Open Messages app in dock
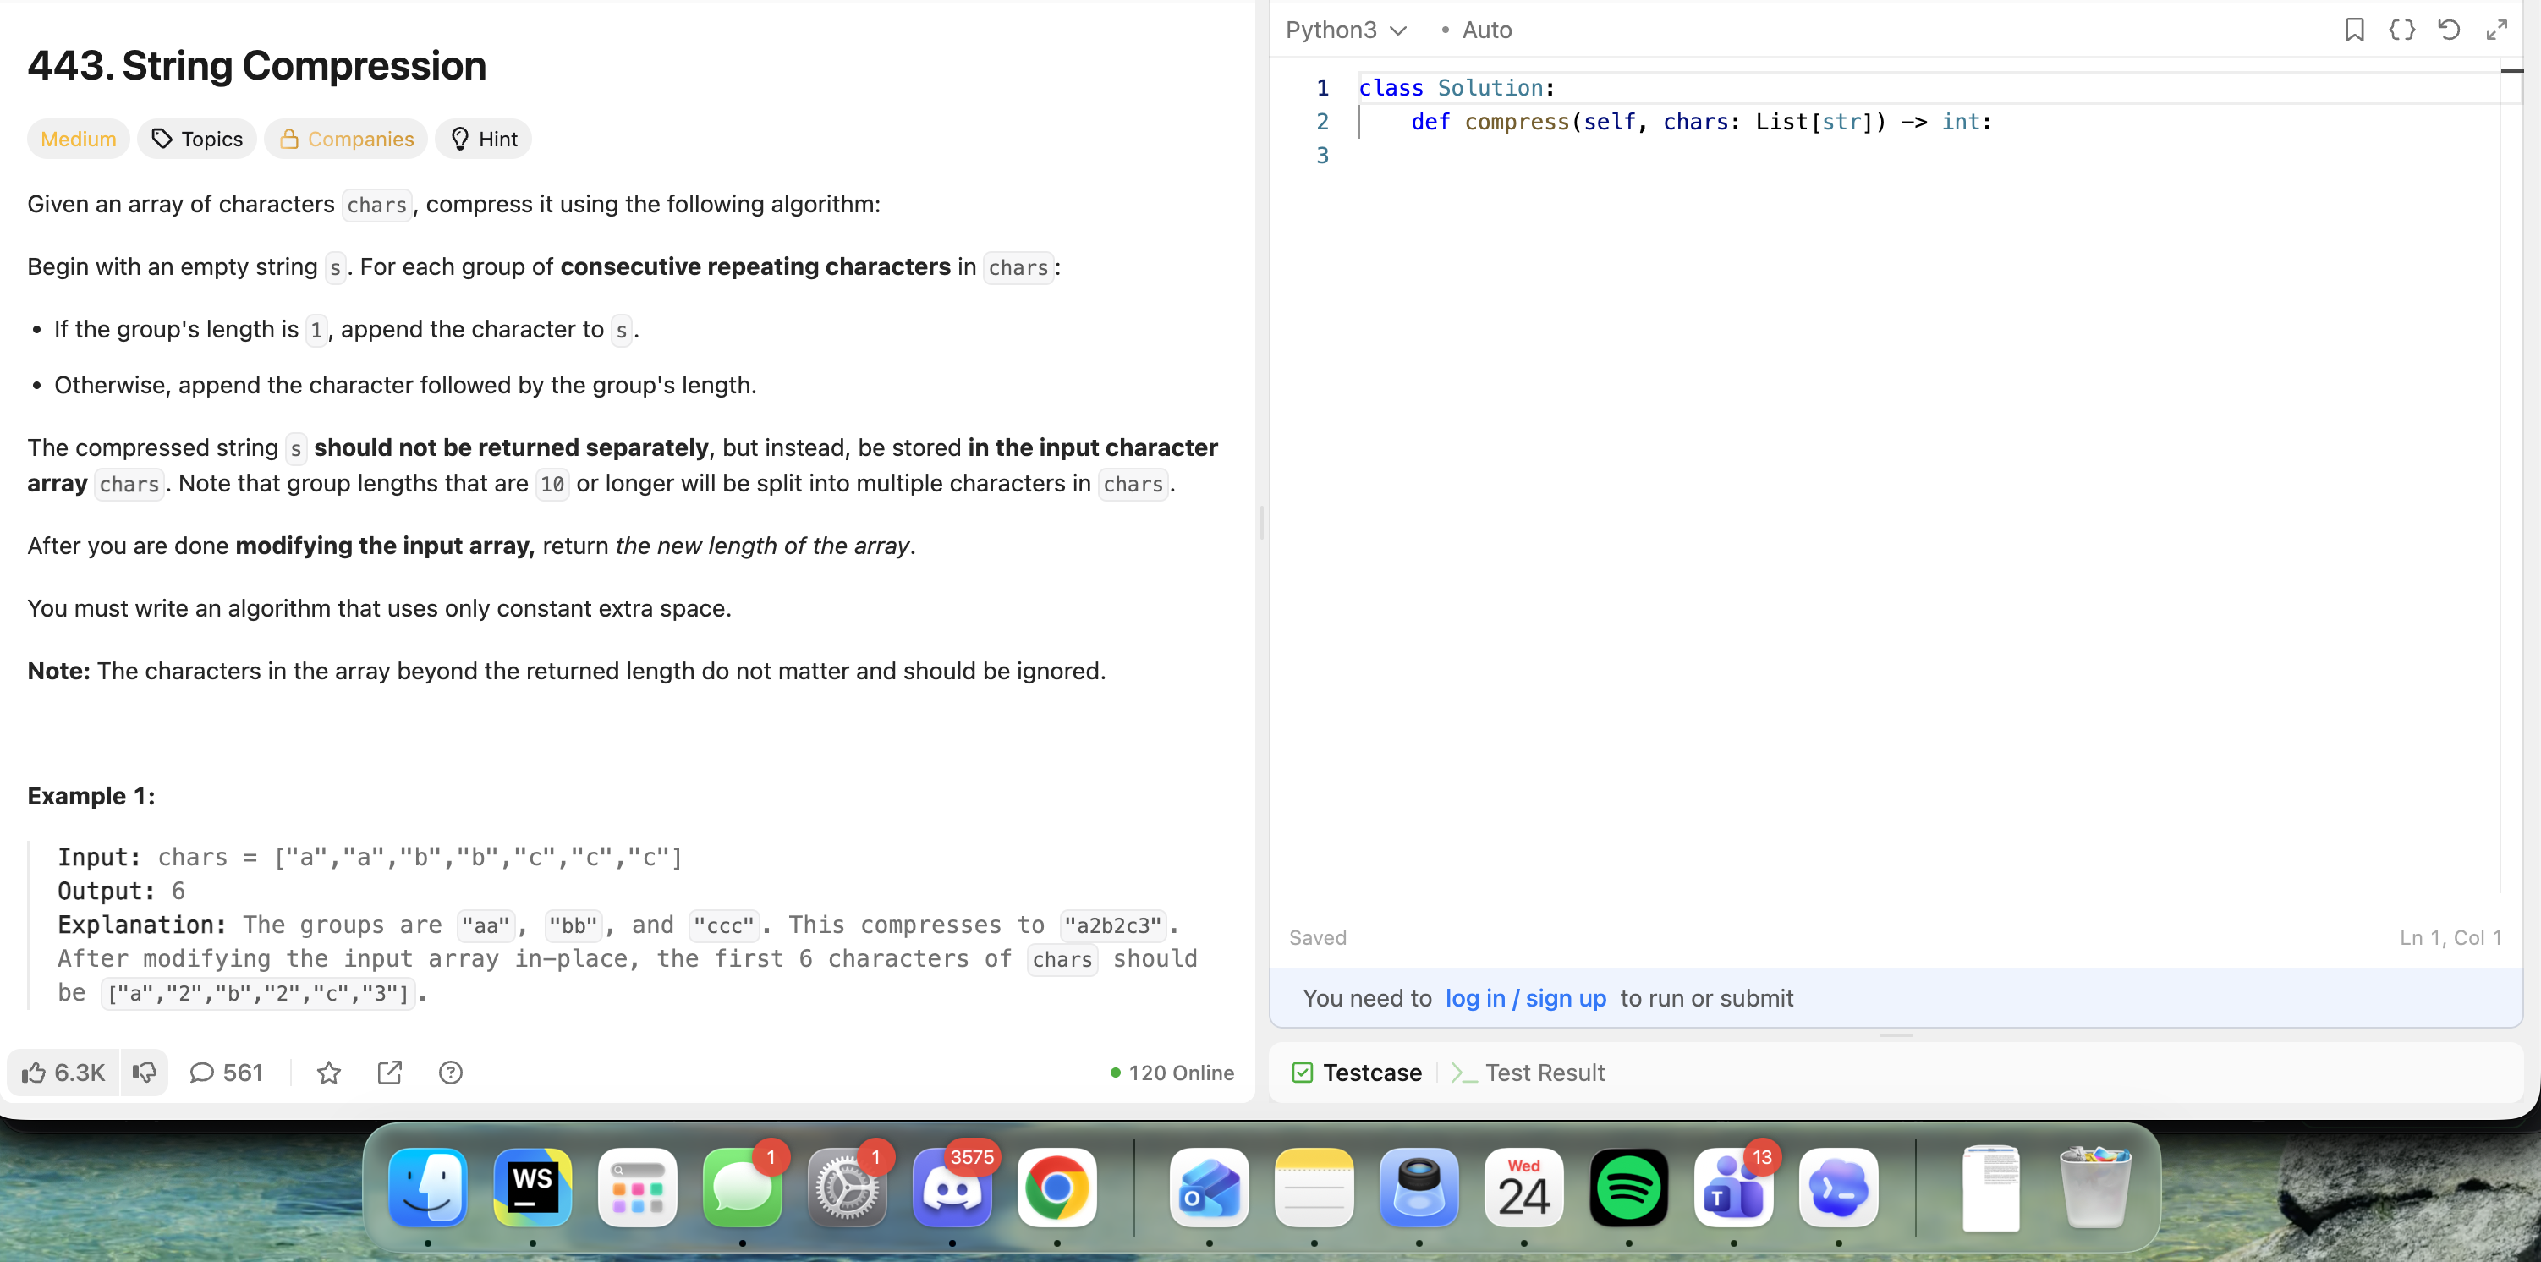Screen dimensions: 2541x1262 (x=742, y=1187)
